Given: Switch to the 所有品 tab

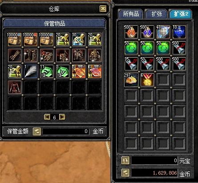Looking at the screenshot, I should tap(131, 14).
